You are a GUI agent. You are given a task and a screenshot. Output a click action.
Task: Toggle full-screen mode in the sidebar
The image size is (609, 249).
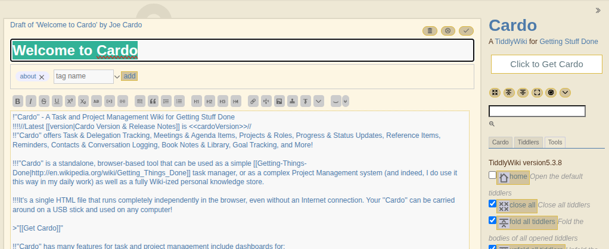tap(537, 93)
